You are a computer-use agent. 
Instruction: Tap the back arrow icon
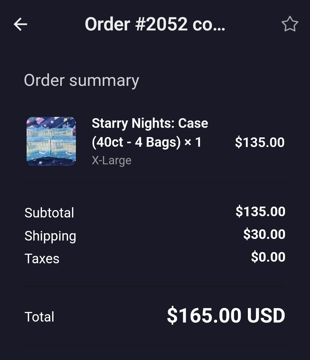click(x=20, y=24)
